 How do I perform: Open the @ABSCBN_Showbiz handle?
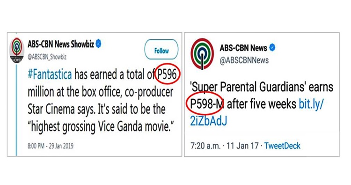[x=47, y=57]
